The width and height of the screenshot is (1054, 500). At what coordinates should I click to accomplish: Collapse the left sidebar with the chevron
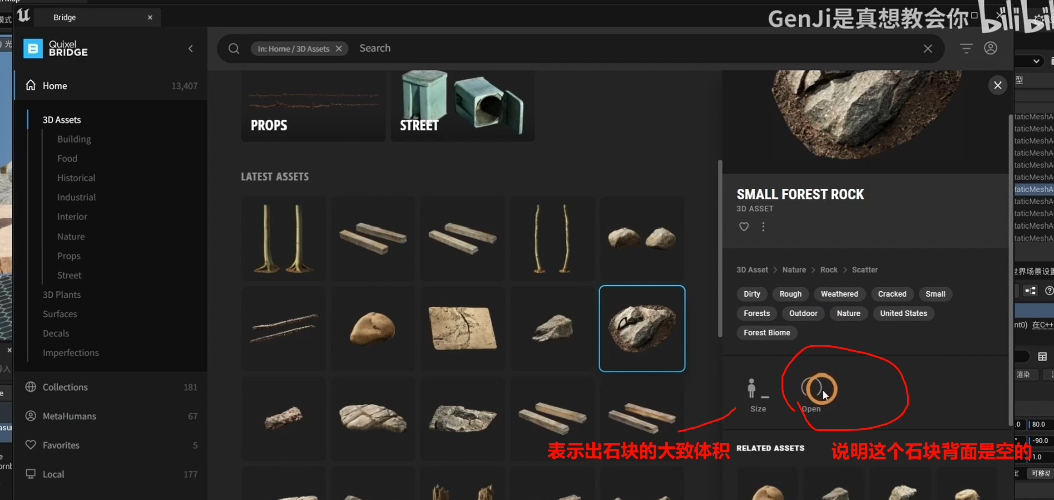coord(191,49)
